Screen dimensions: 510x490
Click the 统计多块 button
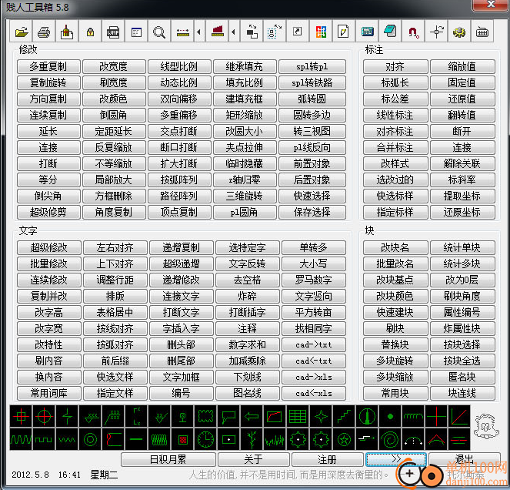tap(462, 263)
